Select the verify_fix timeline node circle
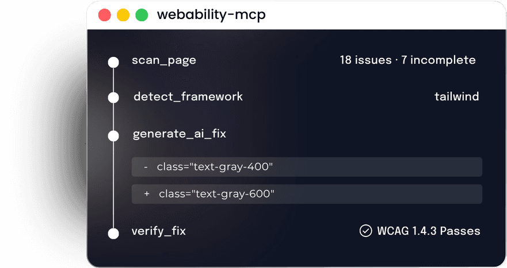The width and height of the screenshot is (507, 268). point(113,234)
